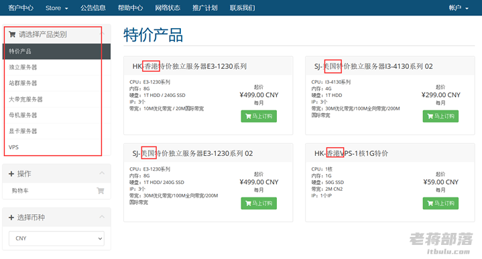
Task: Collapse the 操作 panel chevron
Action: pos(102,173)
